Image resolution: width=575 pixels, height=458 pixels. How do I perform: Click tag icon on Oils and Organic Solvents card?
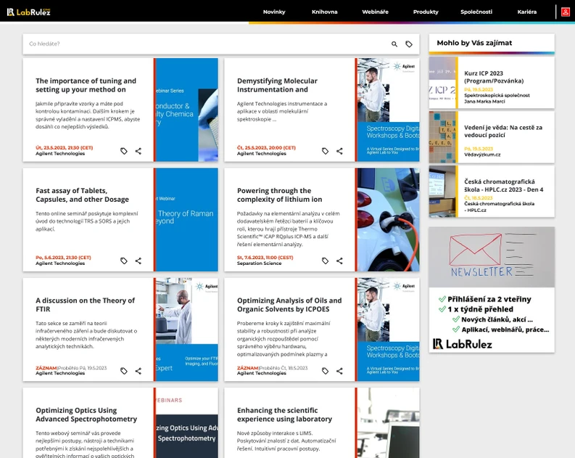(x=326, y=371)
